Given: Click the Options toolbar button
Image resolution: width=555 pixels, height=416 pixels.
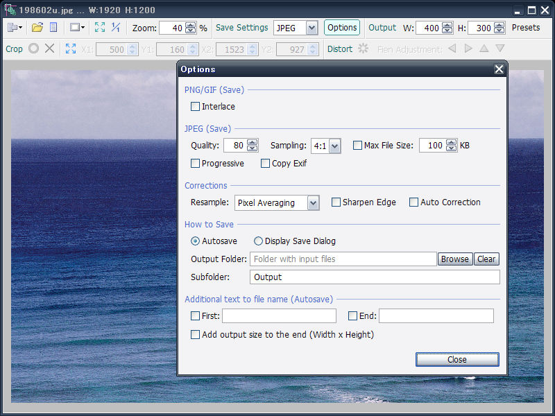Looking at the screenshot, I should tap(342, 28).
